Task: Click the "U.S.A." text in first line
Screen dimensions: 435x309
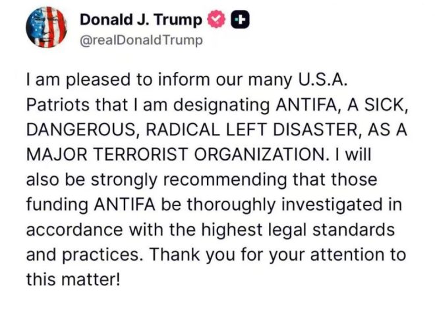Action: (x=323, y=80)
